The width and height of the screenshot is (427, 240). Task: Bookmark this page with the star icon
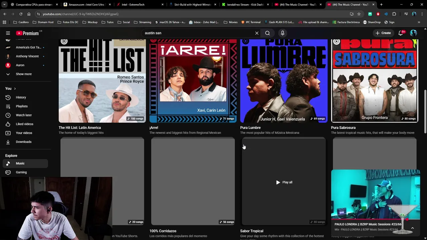[359, 14]
